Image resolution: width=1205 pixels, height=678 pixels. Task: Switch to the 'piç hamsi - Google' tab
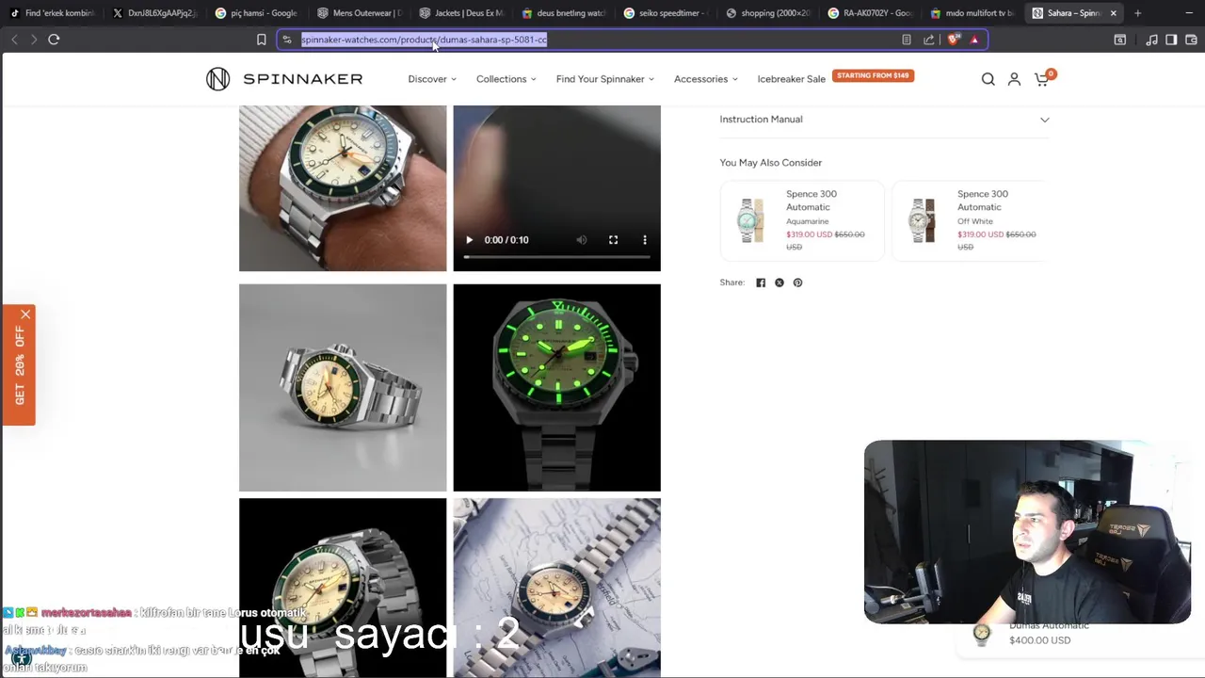[256, 13]
